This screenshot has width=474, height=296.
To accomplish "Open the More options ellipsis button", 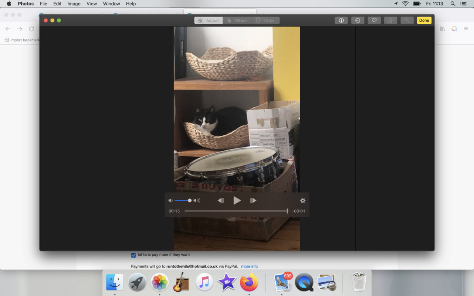I will pos(357,21).
